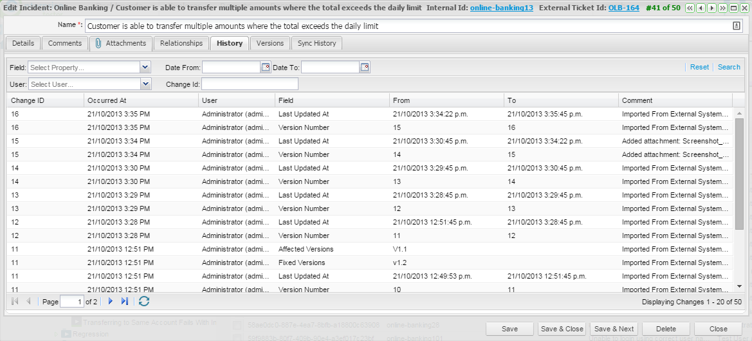The width and height of the screenshot is (752, 341).
Task: Go to the next incident record
Action: [x=712, y=8]
